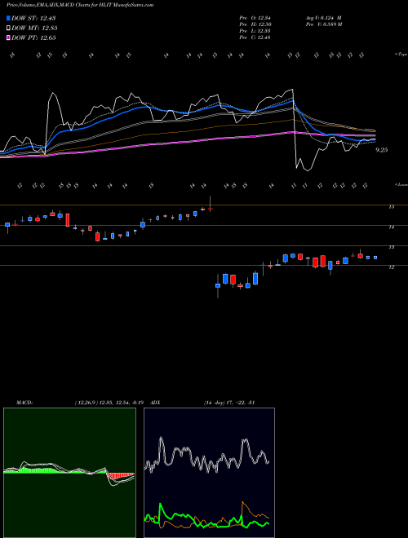
Task: Click the 'Pre C: 12.48' close value
Action: 255,37
